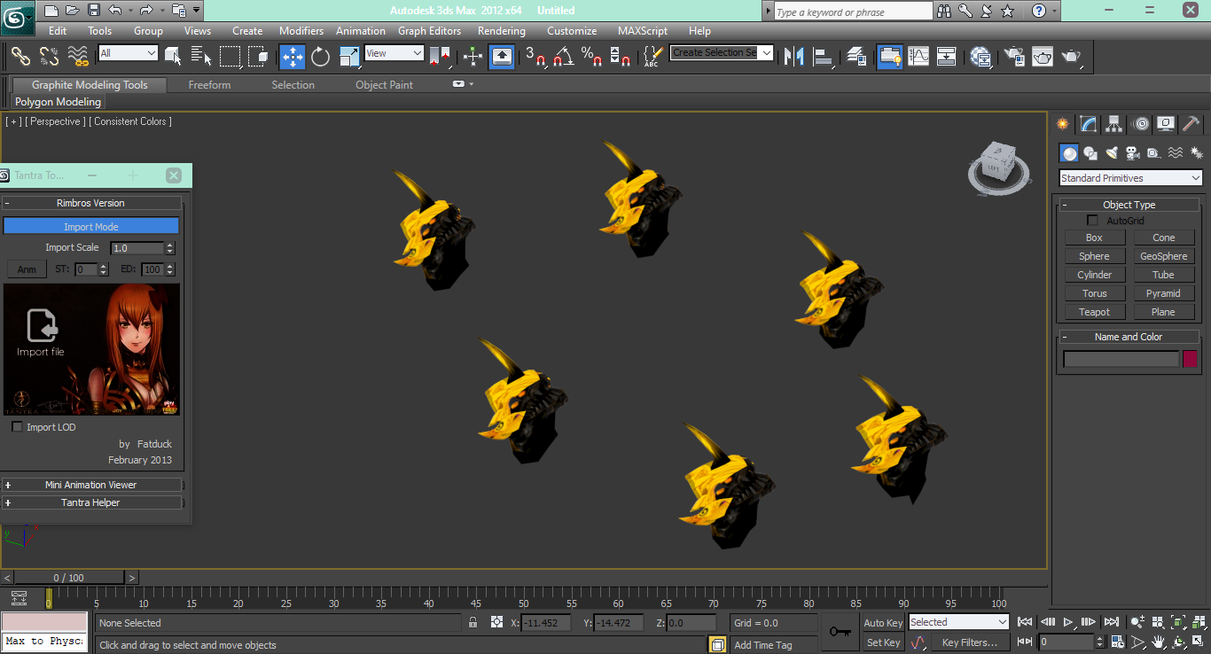Click the Render Production teapot icon
Image resolution: width=1211 pixels, height=654 pixels.
pos(1072,56)
